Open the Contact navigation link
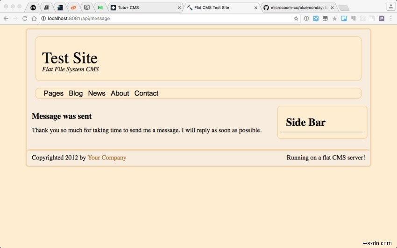Screen dimensions: 397x248 pyautogui.click(x=146, y=93)
